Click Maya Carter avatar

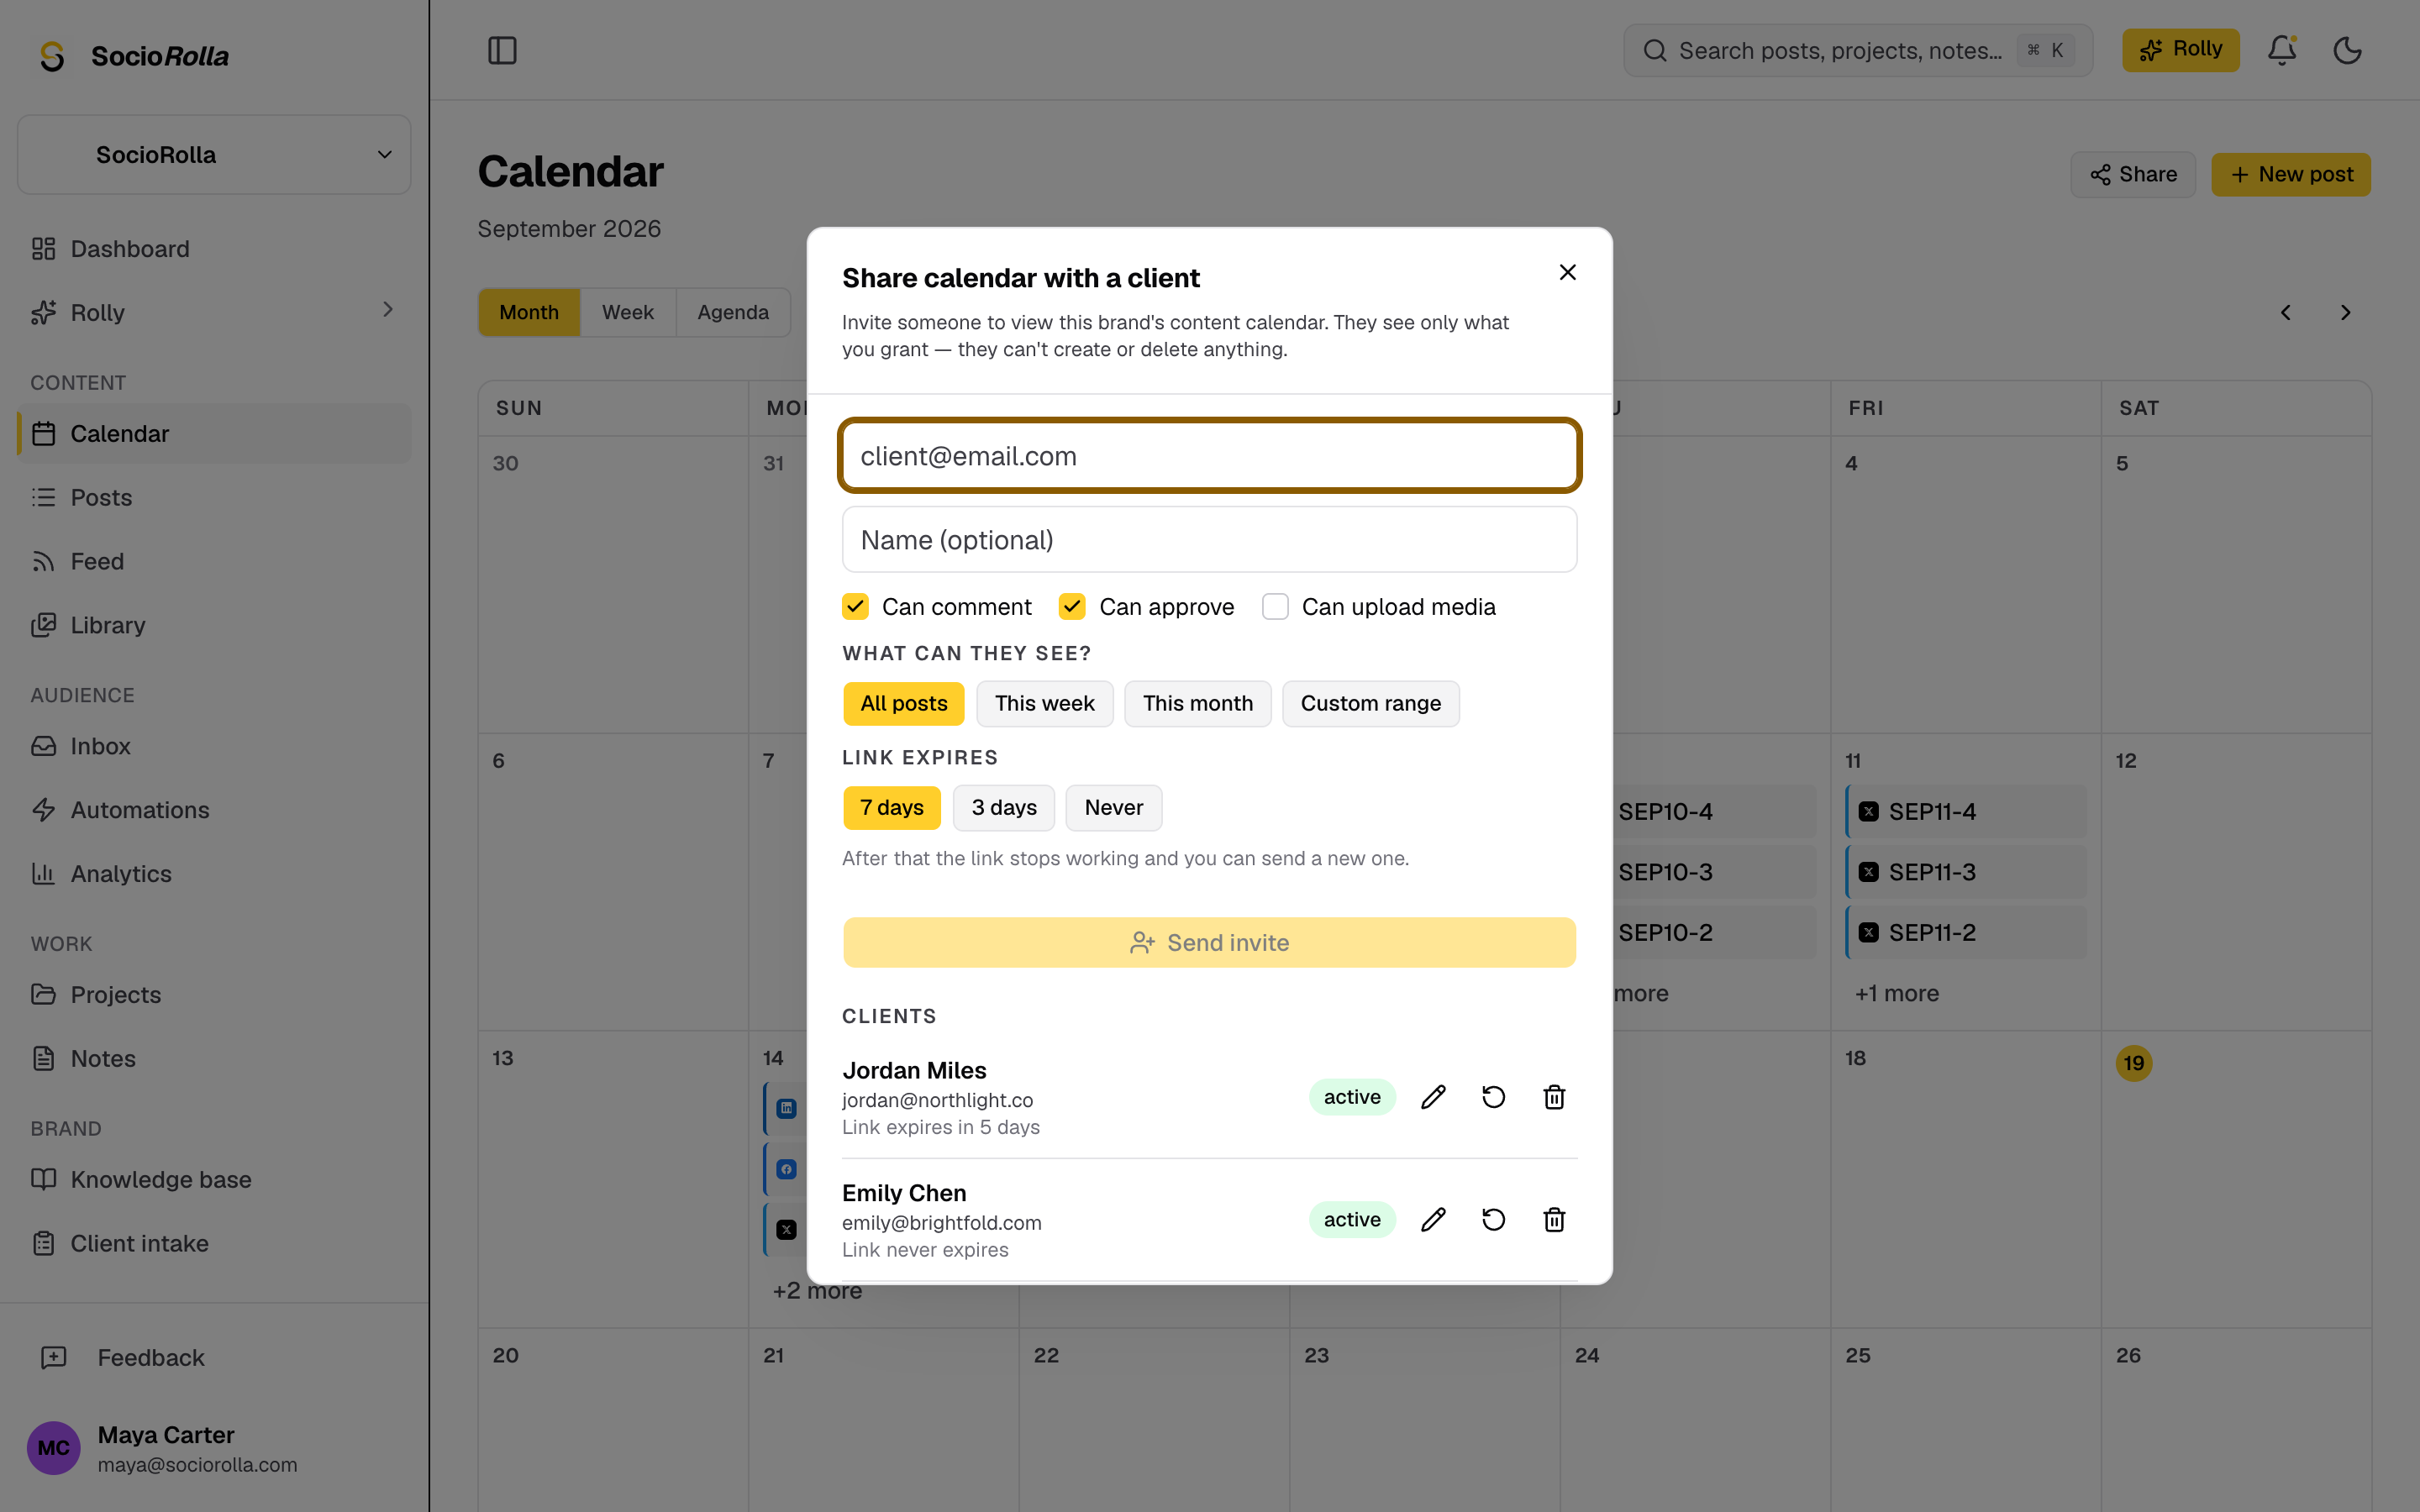tap(53, 1448)
